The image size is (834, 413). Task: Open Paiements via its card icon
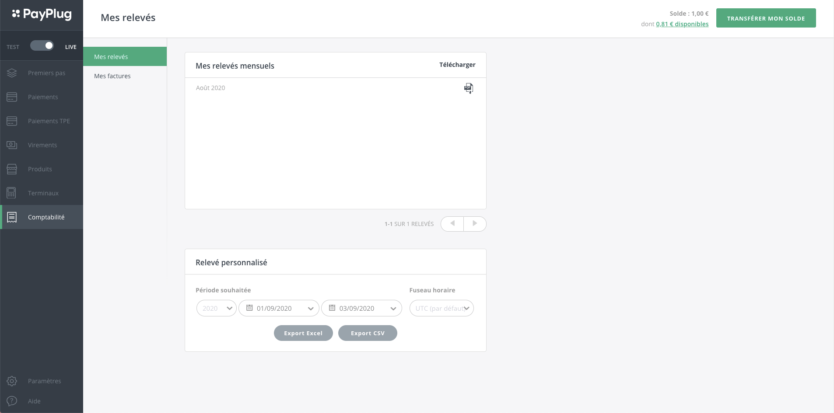point(12,97)
